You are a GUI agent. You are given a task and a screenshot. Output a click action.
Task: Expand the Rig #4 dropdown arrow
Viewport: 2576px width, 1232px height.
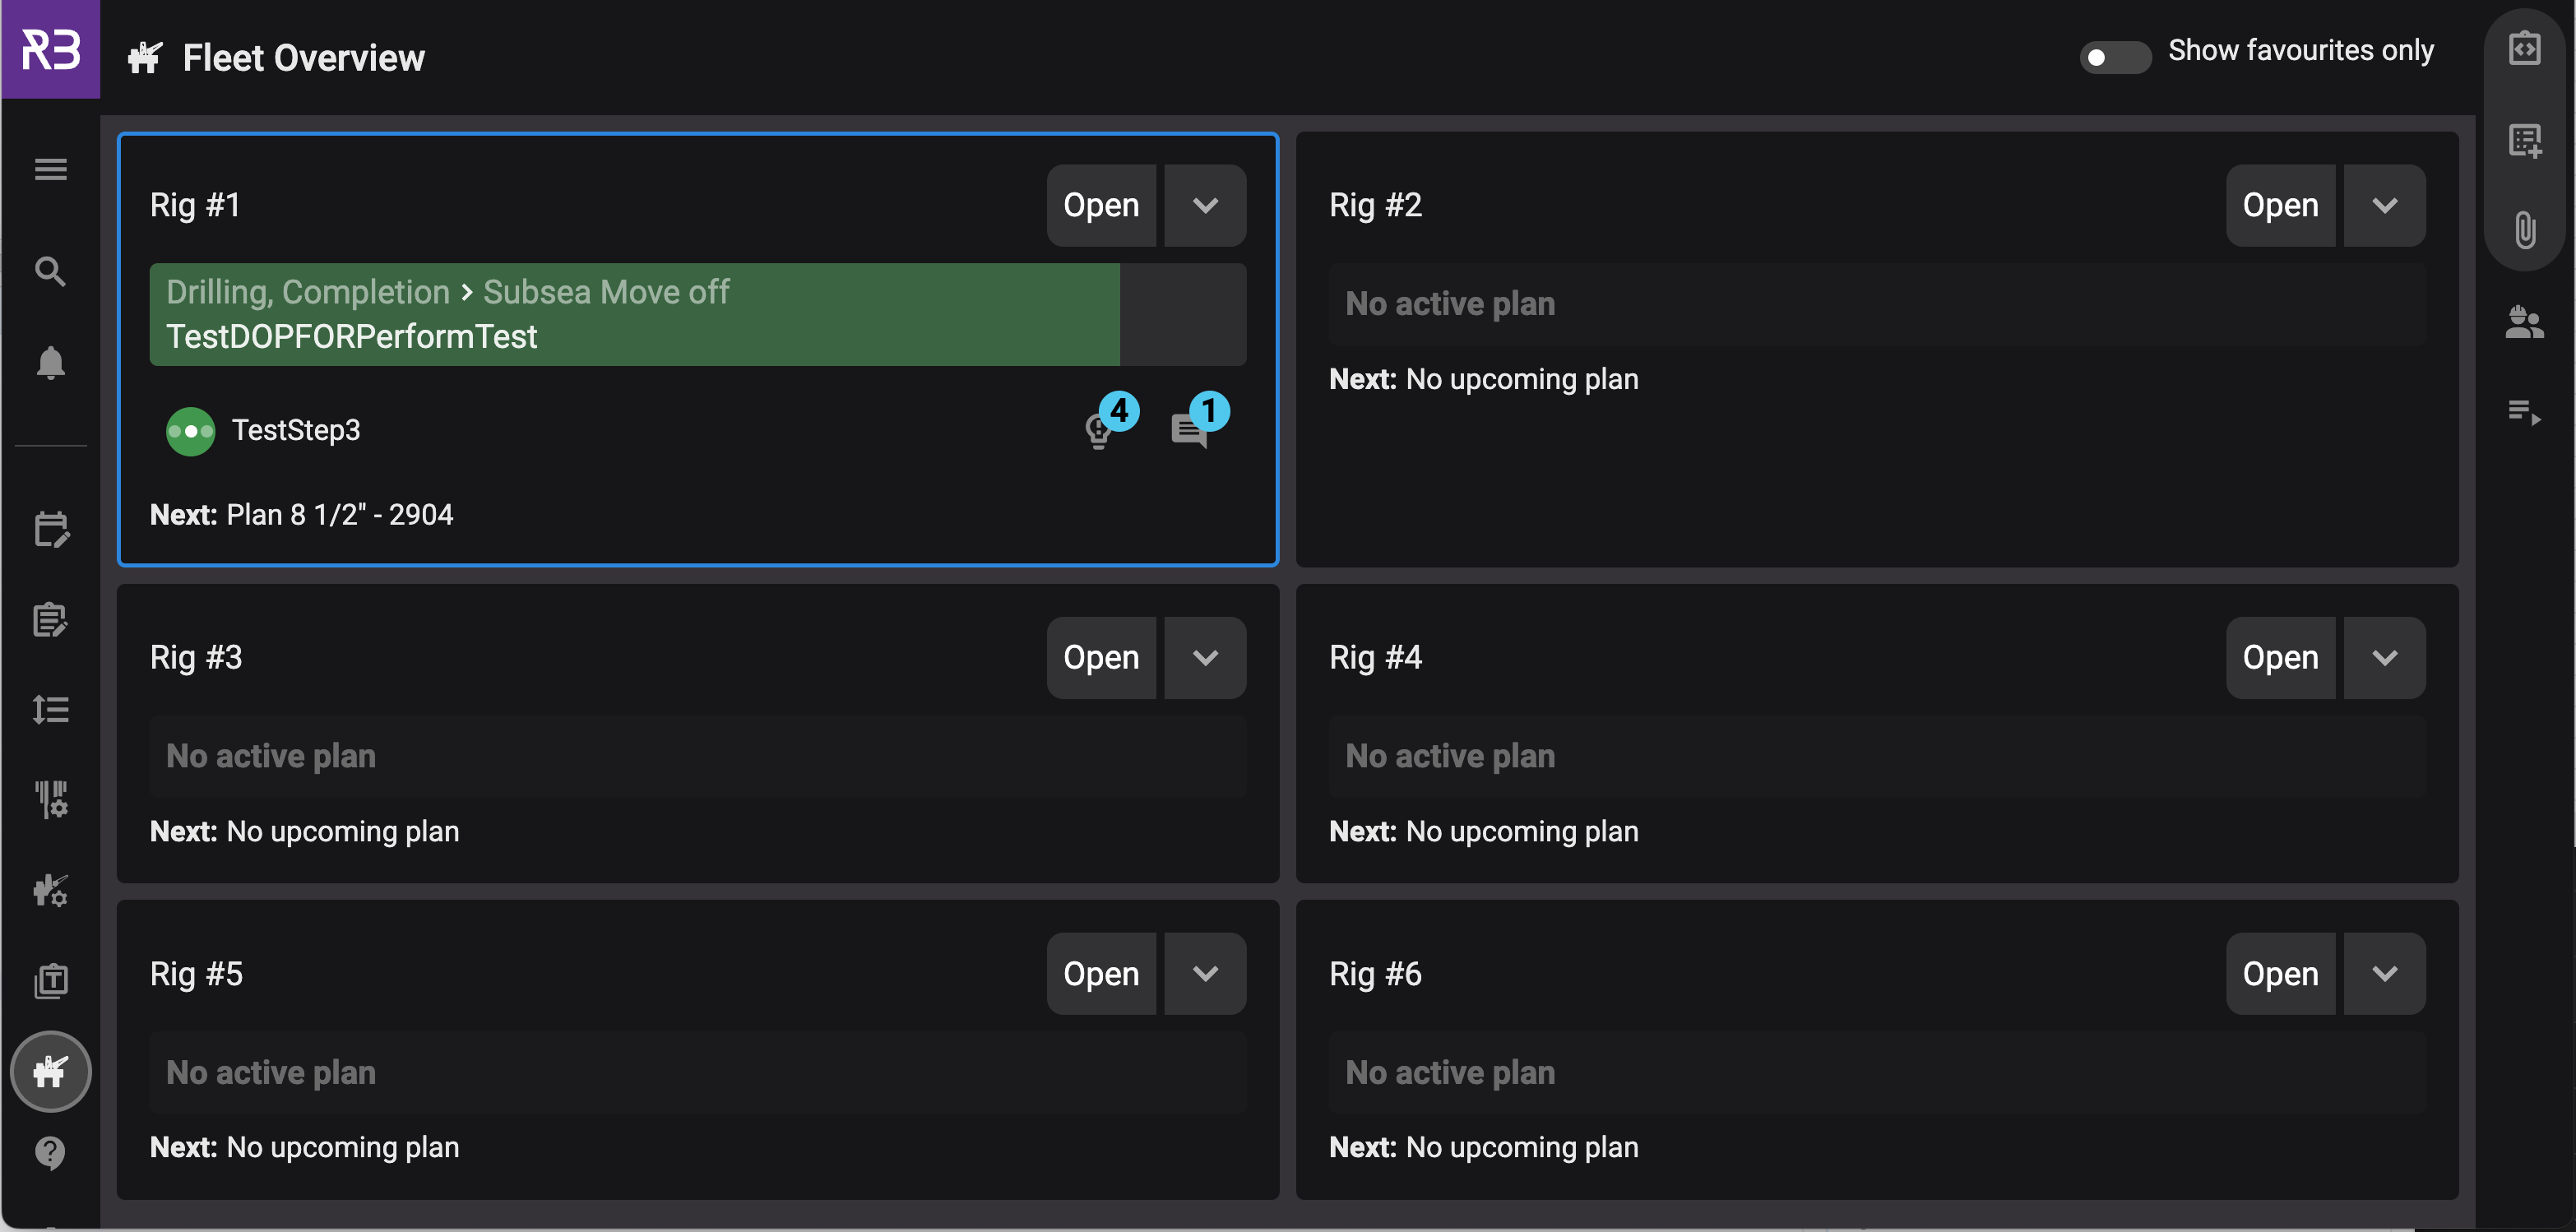coord(2384,657)
